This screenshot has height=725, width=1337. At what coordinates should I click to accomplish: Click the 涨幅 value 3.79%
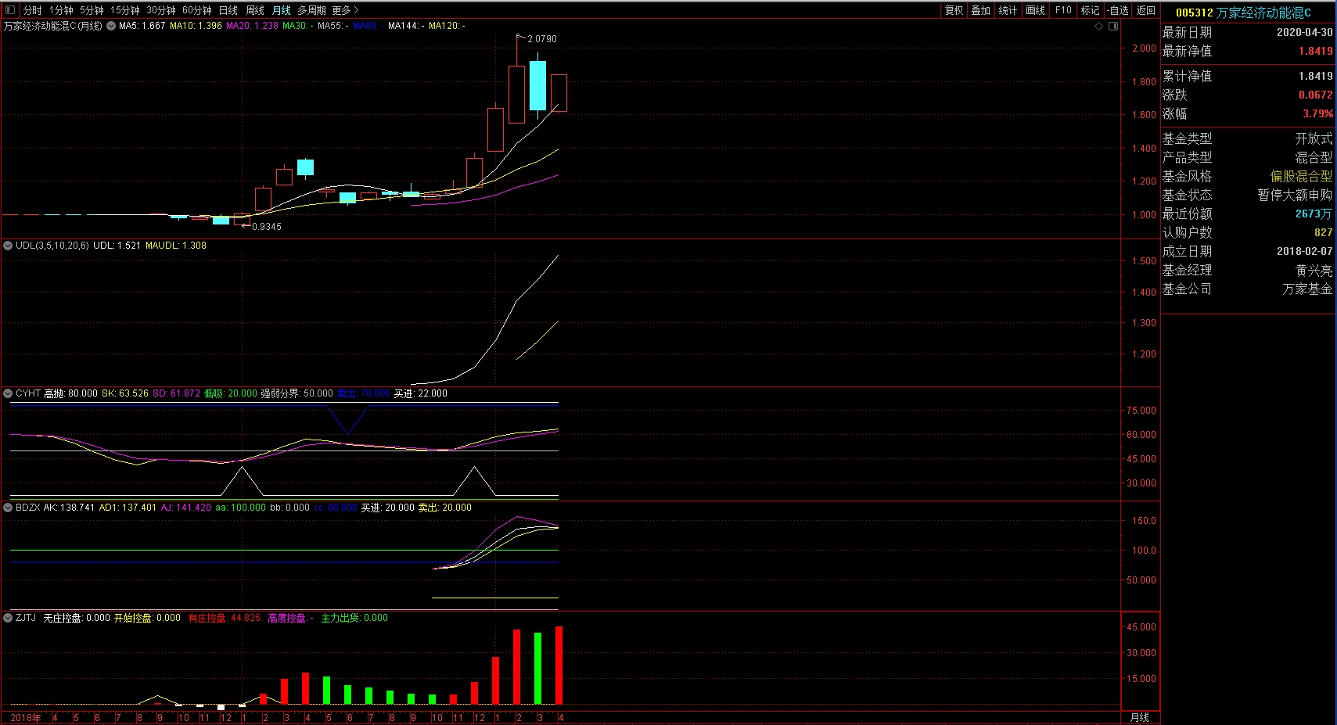tap(1317, 113)
